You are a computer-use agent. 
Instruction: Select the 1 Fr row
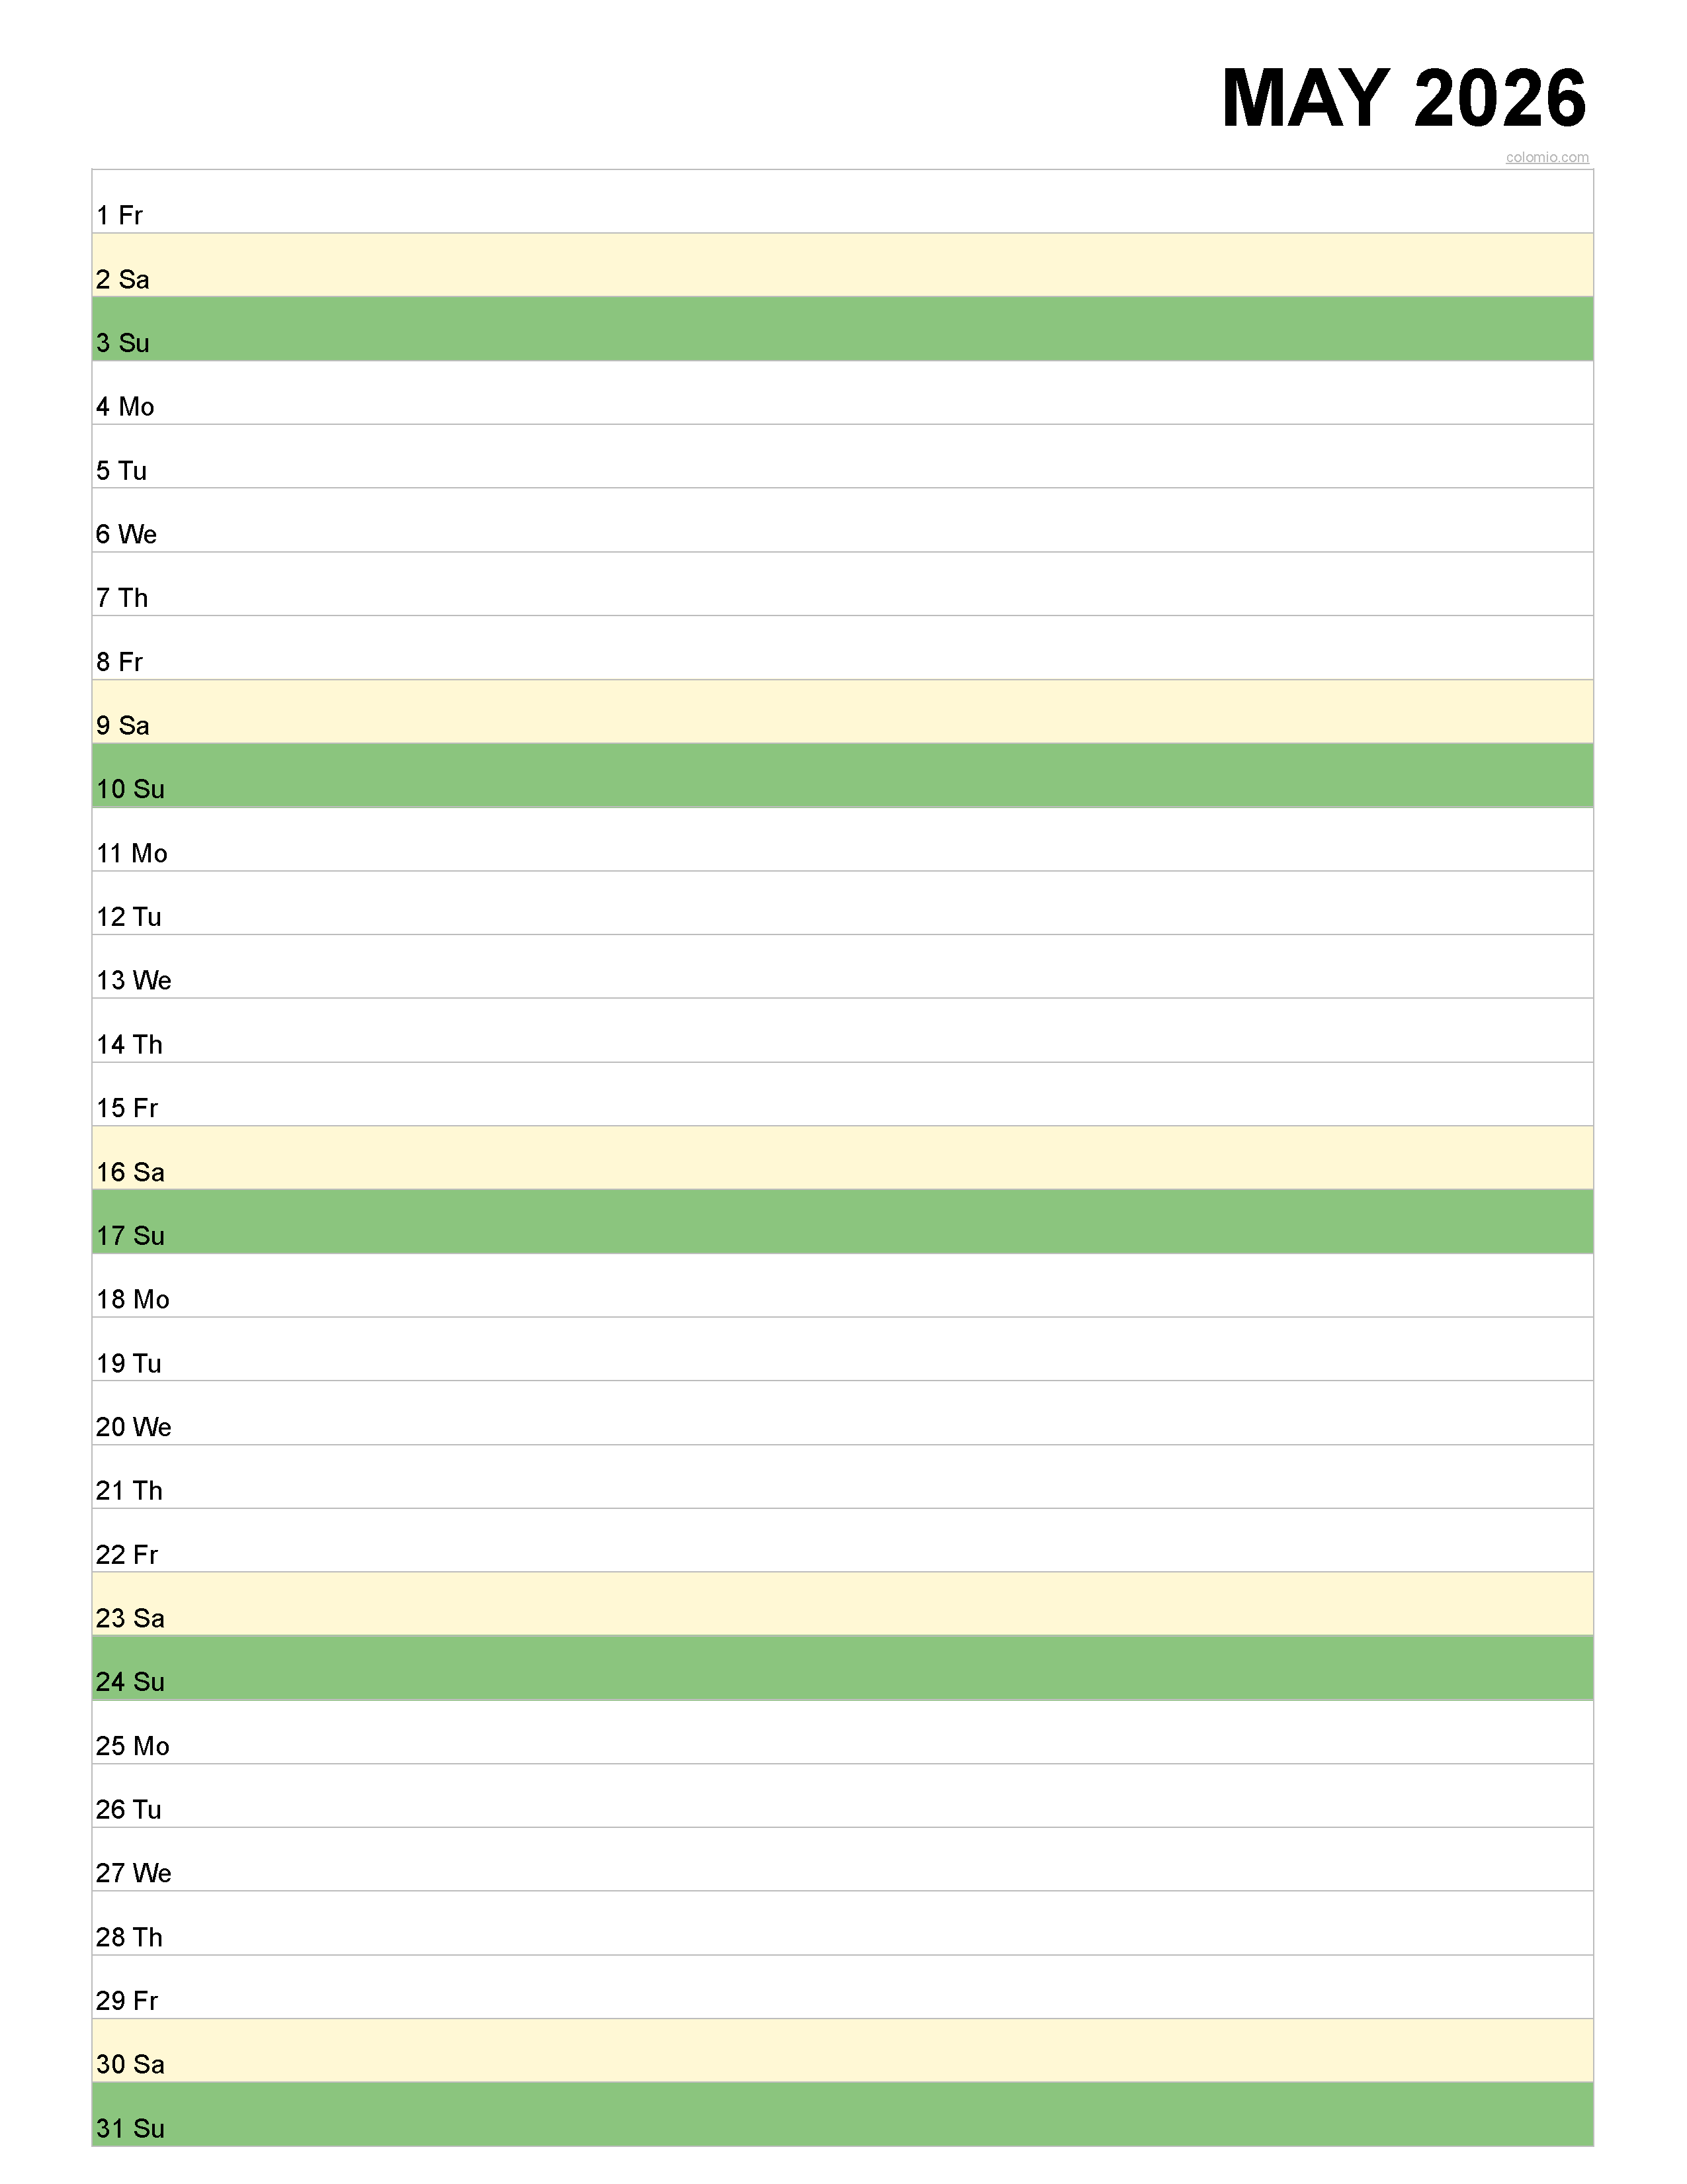tap(842, 201)
